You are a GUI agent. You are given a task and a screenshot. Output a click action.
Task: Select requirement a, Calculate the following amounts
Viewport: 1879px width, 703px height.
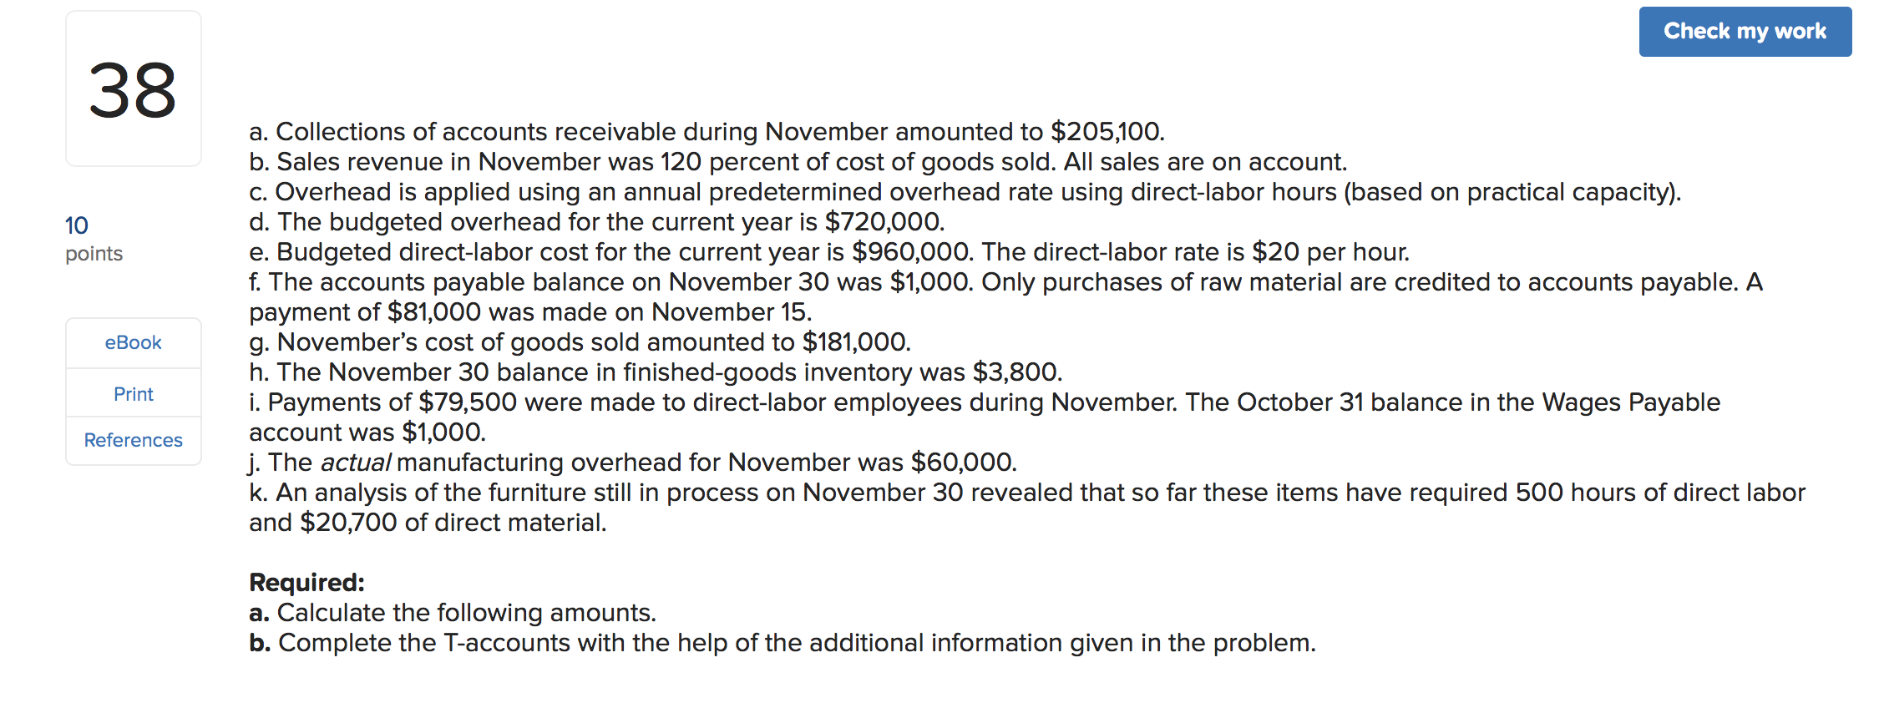[453, 612]
